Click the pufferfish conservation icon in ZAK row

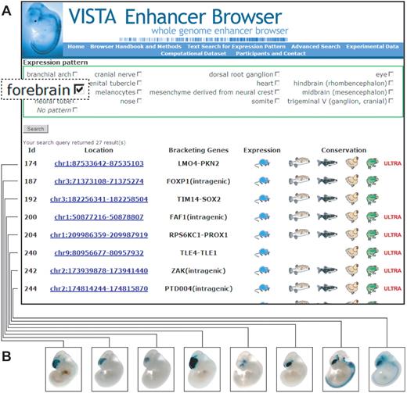click(299, 270)
